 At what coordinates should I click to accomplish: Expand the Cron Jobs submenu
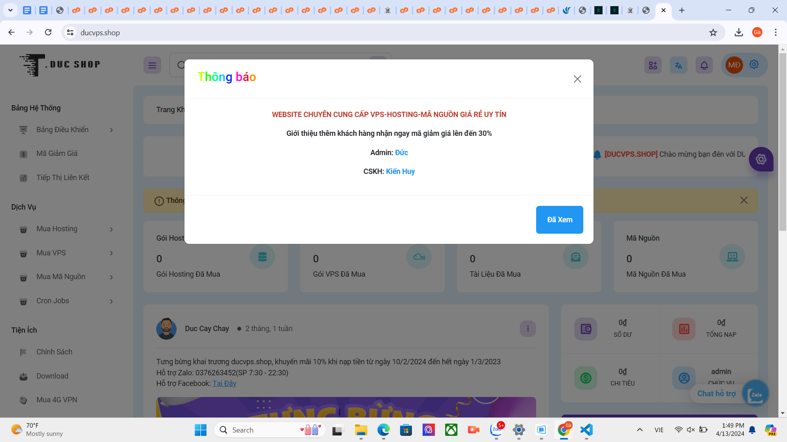[x=53, y=301]
